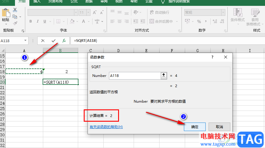Click the formula bar text =SQRT(A118)
The height and width of the screenshot is (148, 265).
click(85, 41)
